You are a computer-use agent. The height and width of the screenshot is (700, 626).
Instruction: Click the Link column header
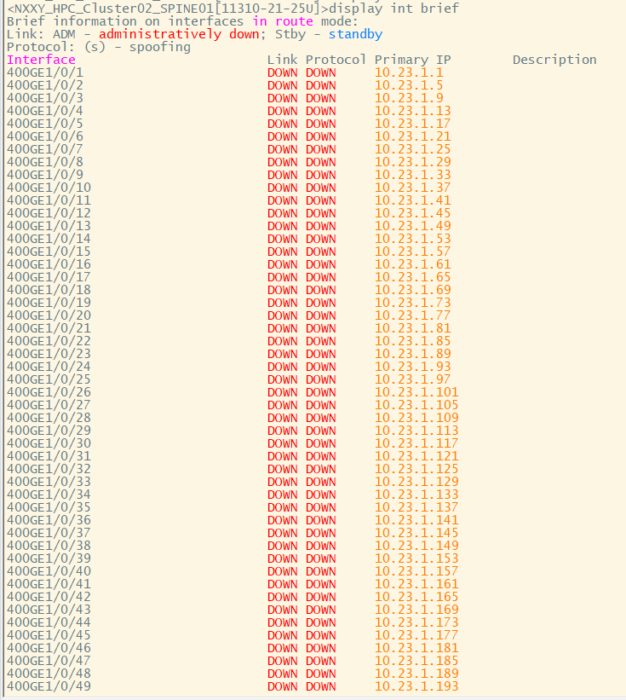[282, 60]
